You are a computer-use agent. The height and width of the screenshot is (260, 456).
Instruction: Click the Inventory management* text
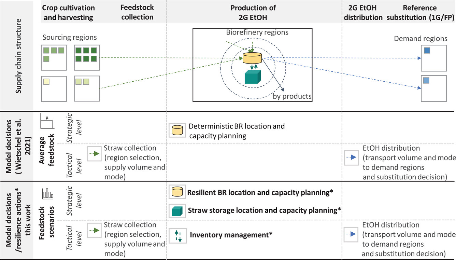tap(231, 235)
